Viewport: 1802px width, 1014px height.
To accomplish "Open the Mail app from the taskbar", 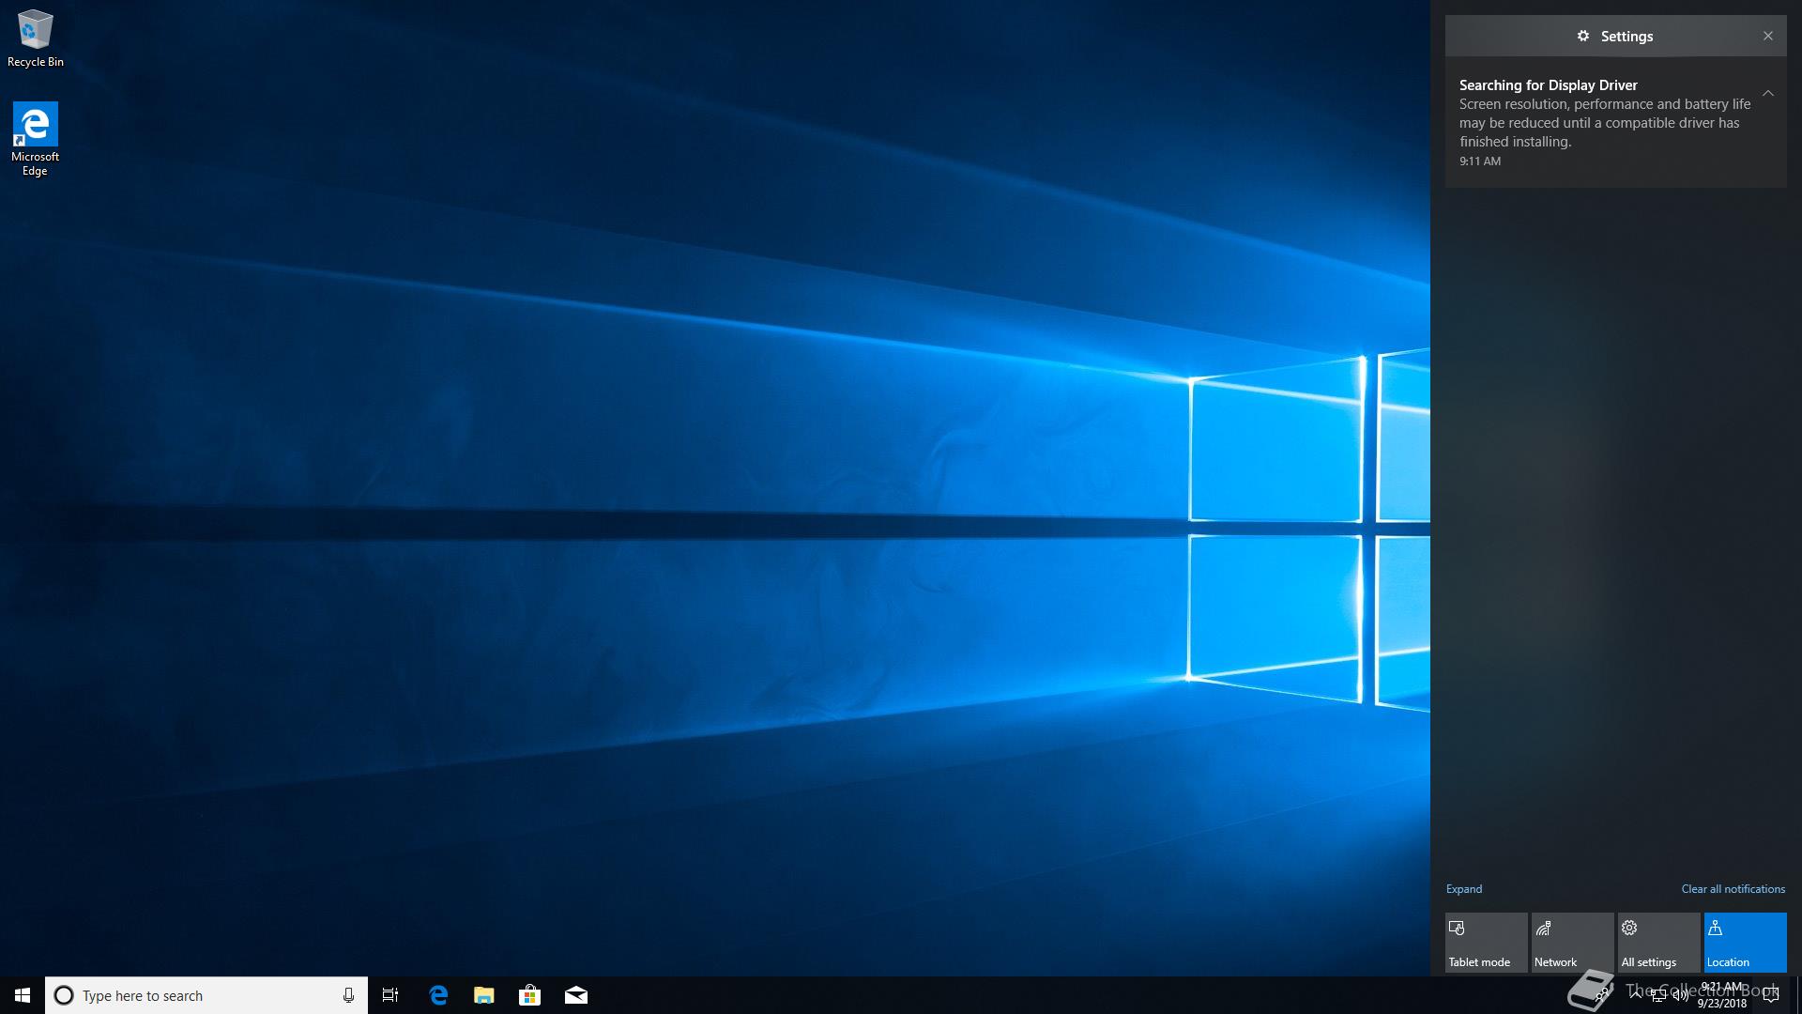I will [576, 995].
